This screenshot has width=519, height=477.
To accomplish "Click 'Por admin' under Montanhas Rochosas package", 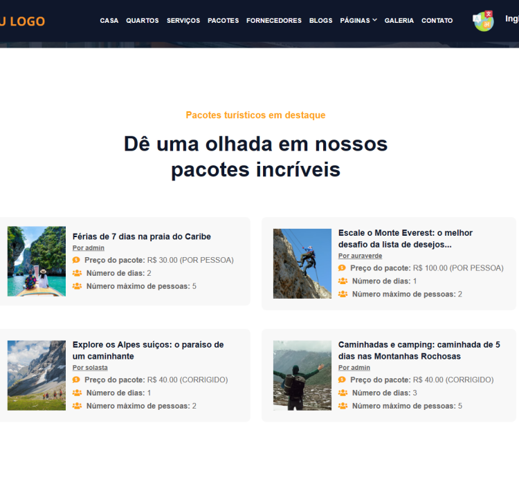I will tap(354, 368).
